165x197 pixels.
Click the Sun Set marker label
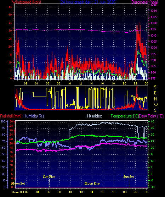(129, 177)
